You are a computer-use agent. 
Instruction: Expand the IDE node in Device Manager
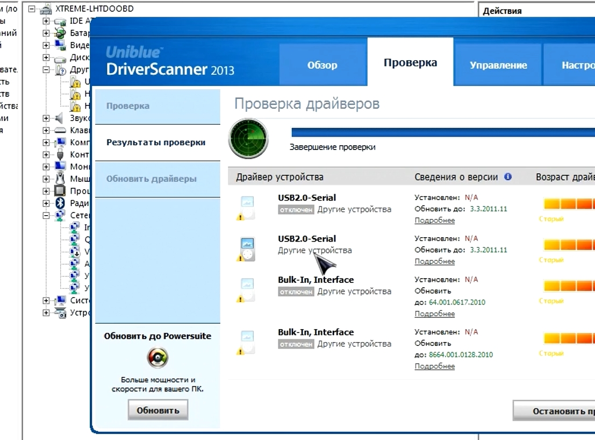point(46,21)
